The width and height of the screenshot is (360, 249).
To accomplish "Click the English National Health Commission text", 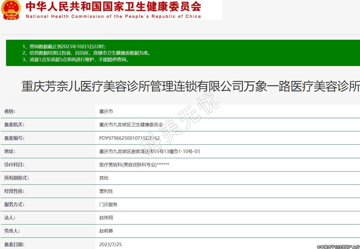I will click(x=113, y=16).
